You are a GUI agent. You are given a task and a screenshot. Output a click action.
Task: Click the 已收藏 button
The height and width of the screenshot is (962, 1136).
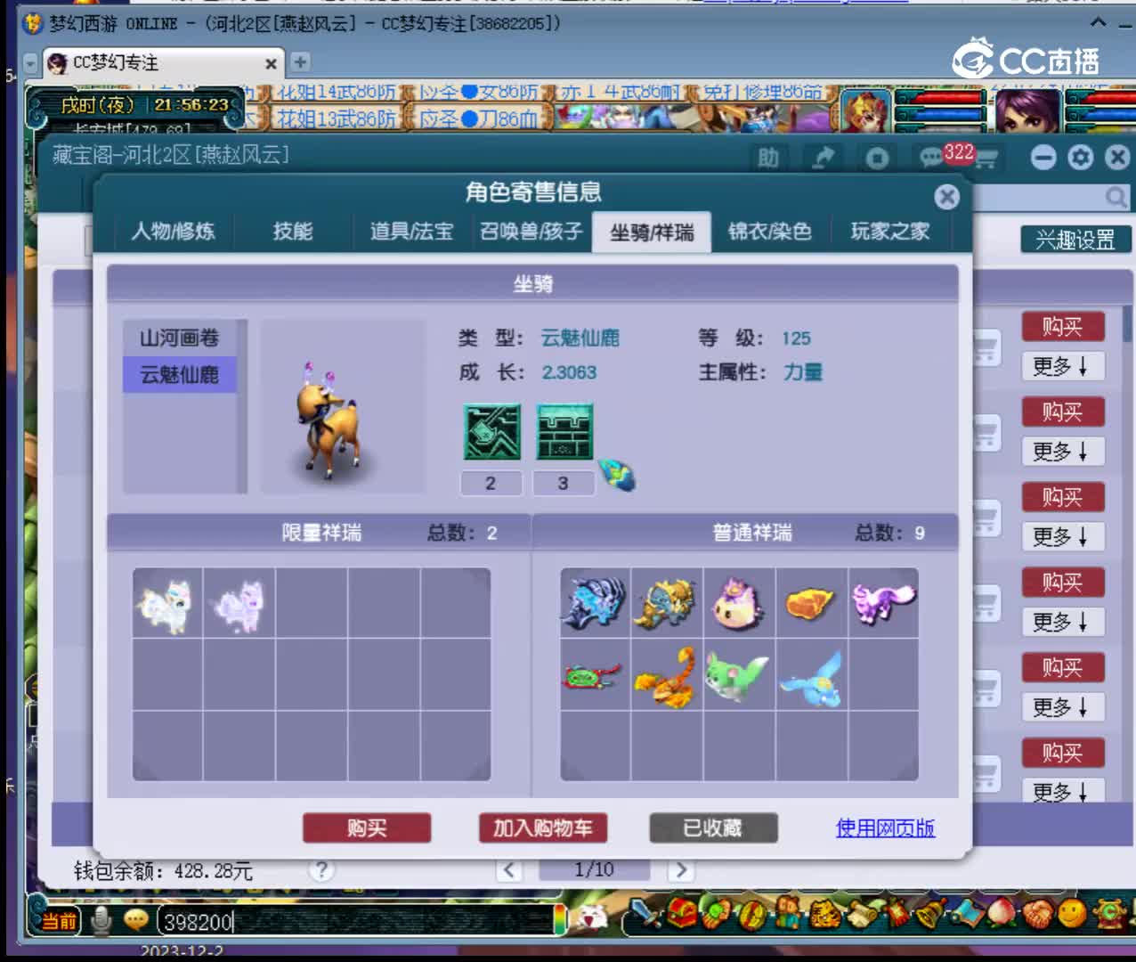(713, 828)
